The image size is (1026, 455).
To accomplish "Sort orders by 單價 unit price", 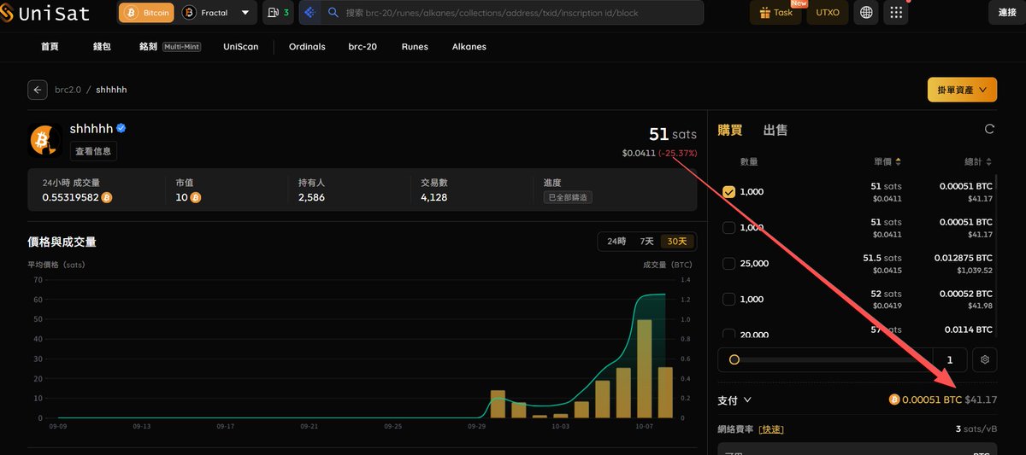I will point(887,161).
